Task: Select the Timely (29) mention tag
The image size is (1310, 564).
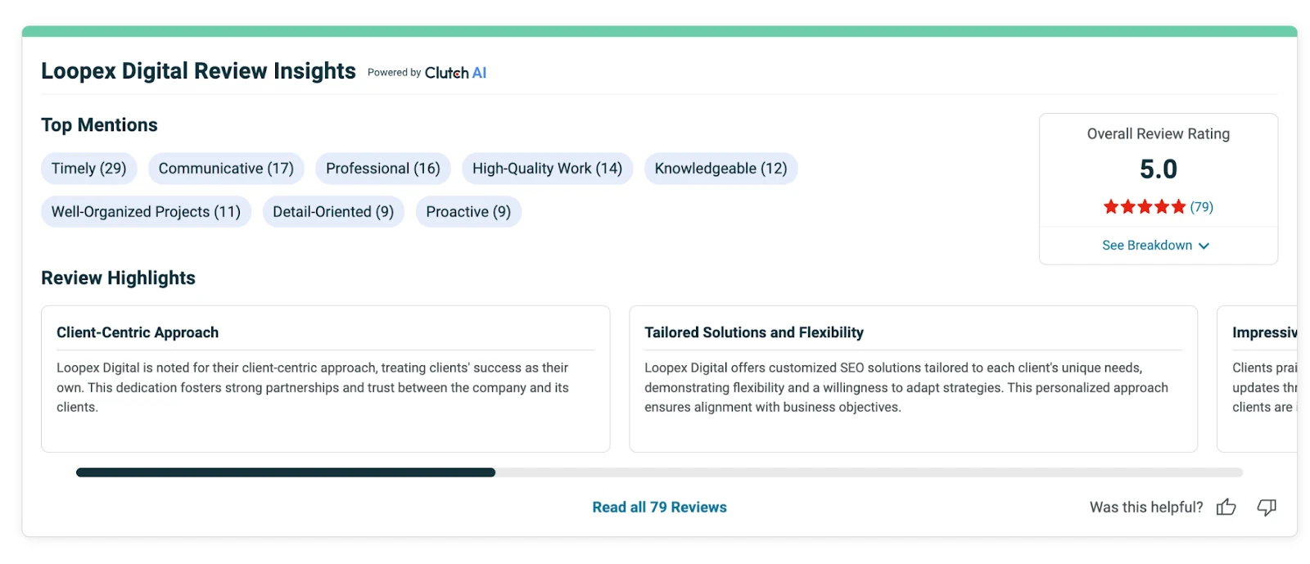Action: pos(89,169)
